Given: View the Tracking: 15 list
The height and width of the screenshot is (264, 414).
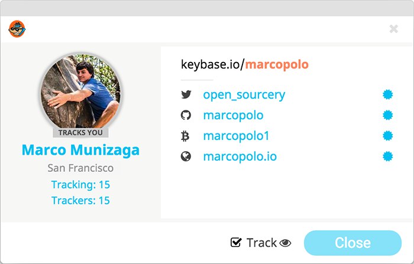Looking at the screenshot, I should pos(80,185).
